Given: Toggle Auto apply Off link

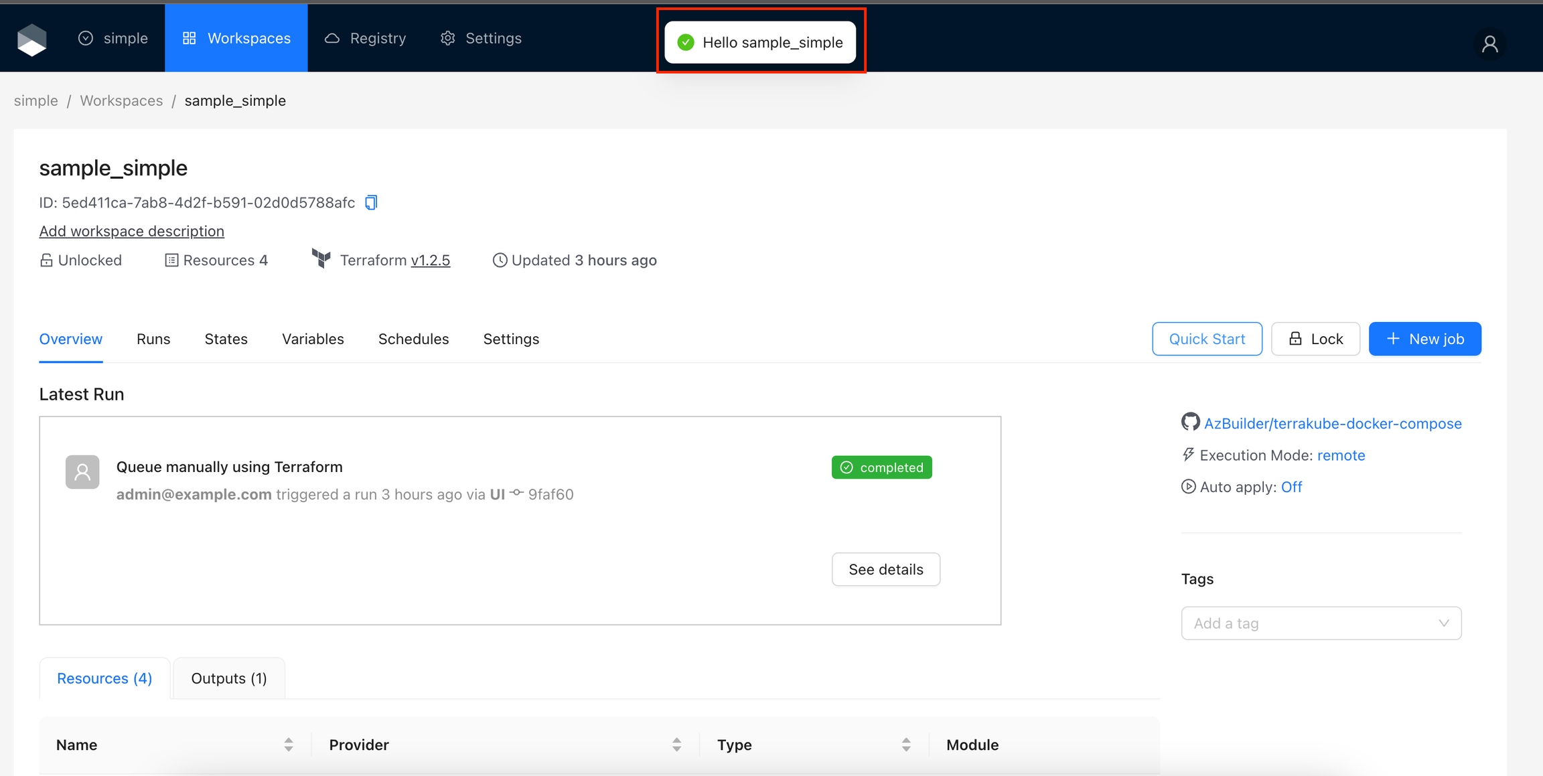Looking at the screenshot, I should click(1291, 487).
